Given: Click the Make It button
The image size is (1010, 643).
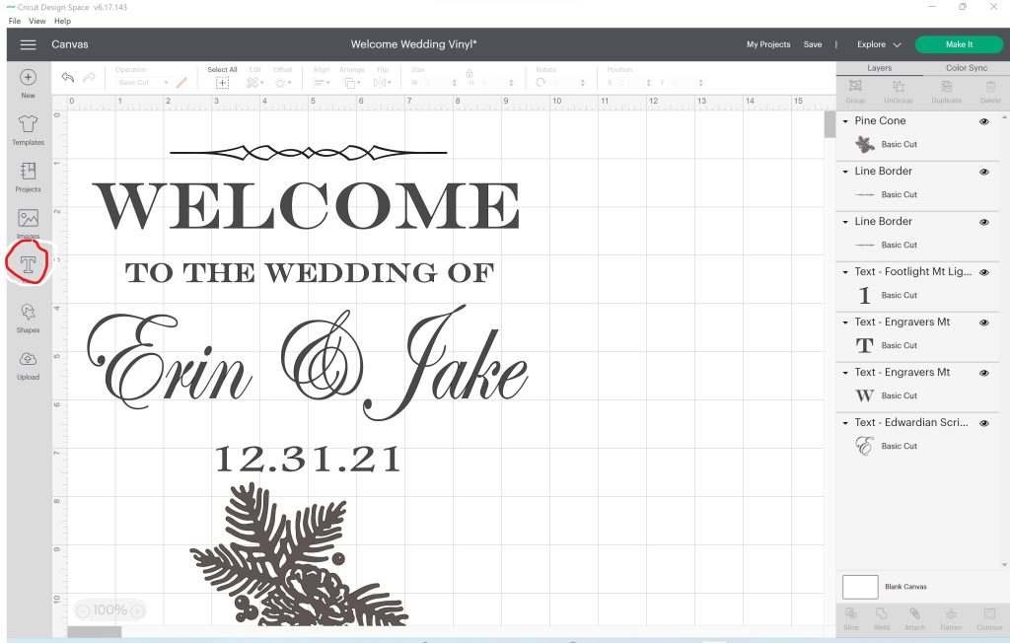Looking at the screenshot, I should pyautogui.click(x=959, y=44).
